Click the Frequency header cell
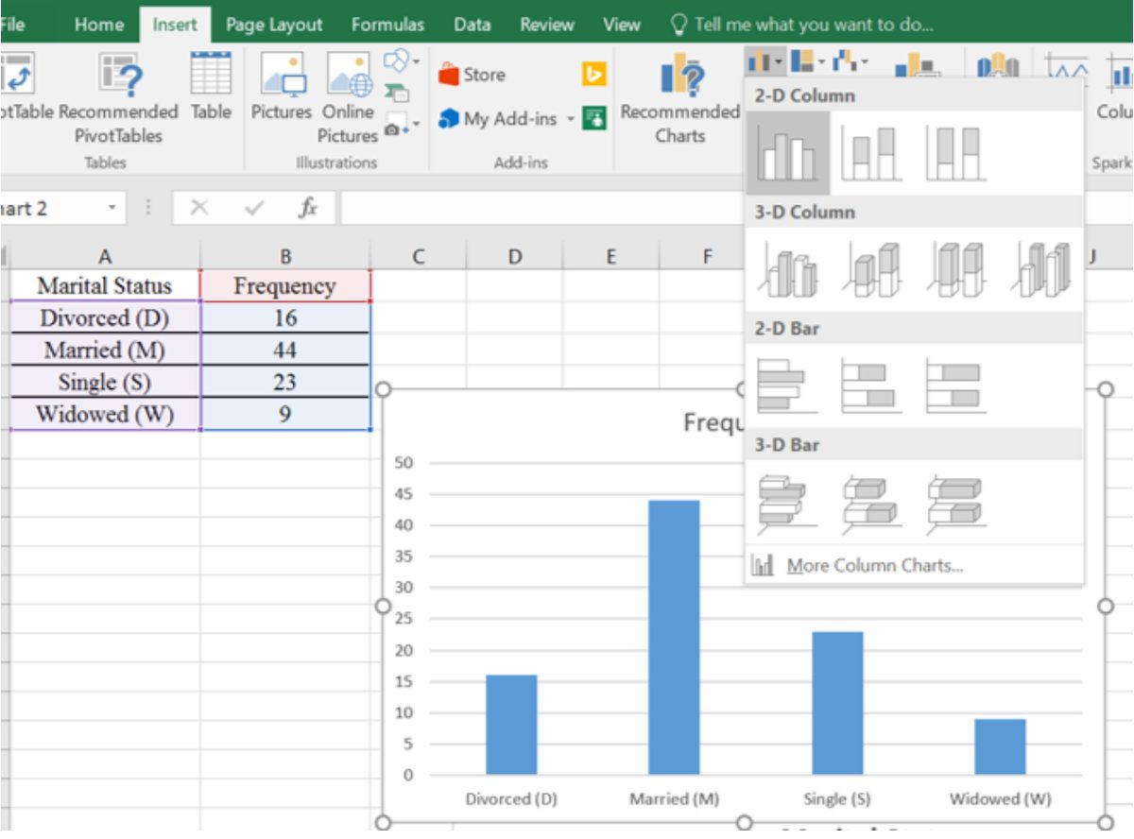Viewport: 1134px width, 839px height. click(285, 285)
